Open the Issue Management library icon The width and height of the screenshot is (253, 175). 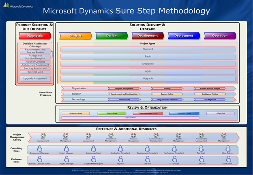(x=88, y=135)
